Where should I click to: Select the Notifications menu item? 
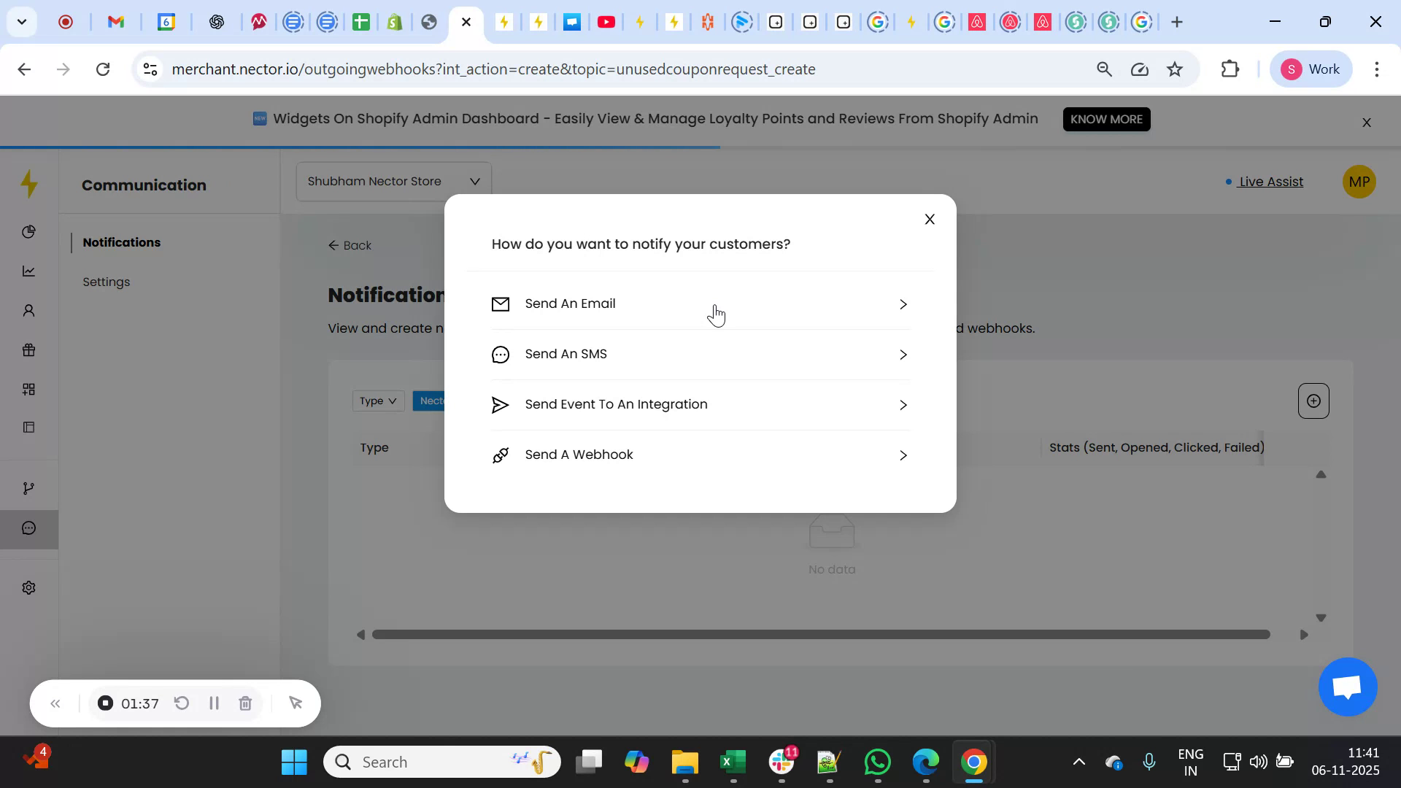[121, 242]
